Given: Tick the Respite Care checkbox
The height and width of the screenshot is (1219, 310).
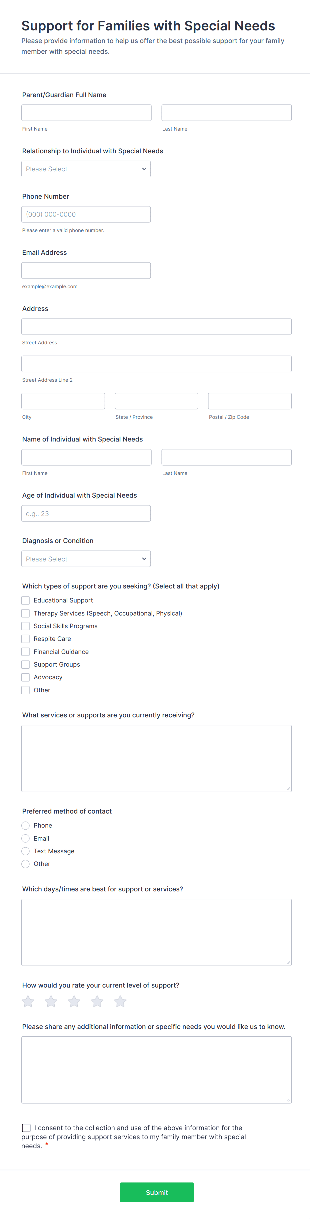Looking at the screenshot, I should point(26,639).
